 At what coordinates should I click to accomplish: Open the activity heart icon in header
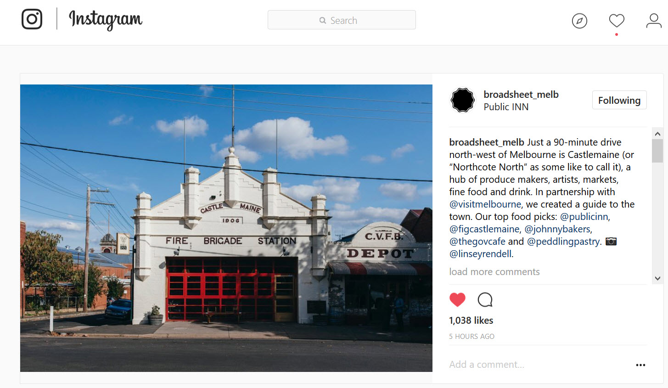click(617, 21)
